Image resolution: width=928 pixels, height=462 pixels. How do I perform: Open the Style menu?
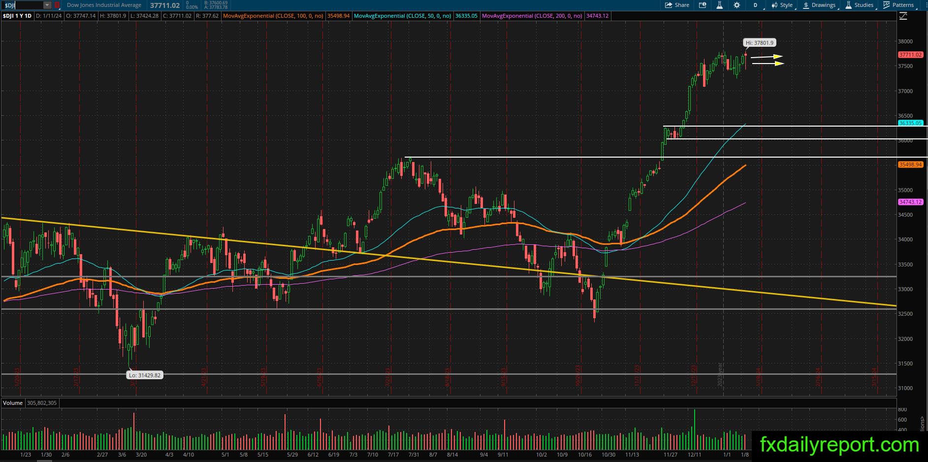[782, 5]
